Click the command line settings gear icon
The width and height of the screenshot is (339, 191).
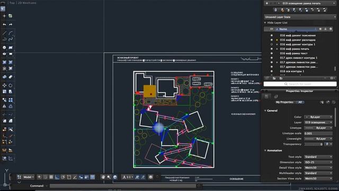[199, 186]
